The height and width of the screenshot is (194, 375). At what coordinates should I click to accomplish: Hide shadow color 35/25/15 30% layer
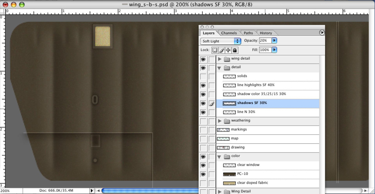(x=203, y=95)
